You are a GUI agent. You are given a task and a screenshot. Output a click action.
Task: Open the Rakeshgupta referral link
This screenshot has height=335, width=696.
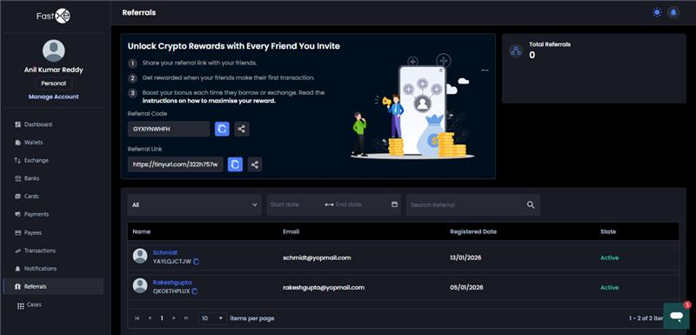[x=172, y=282]
